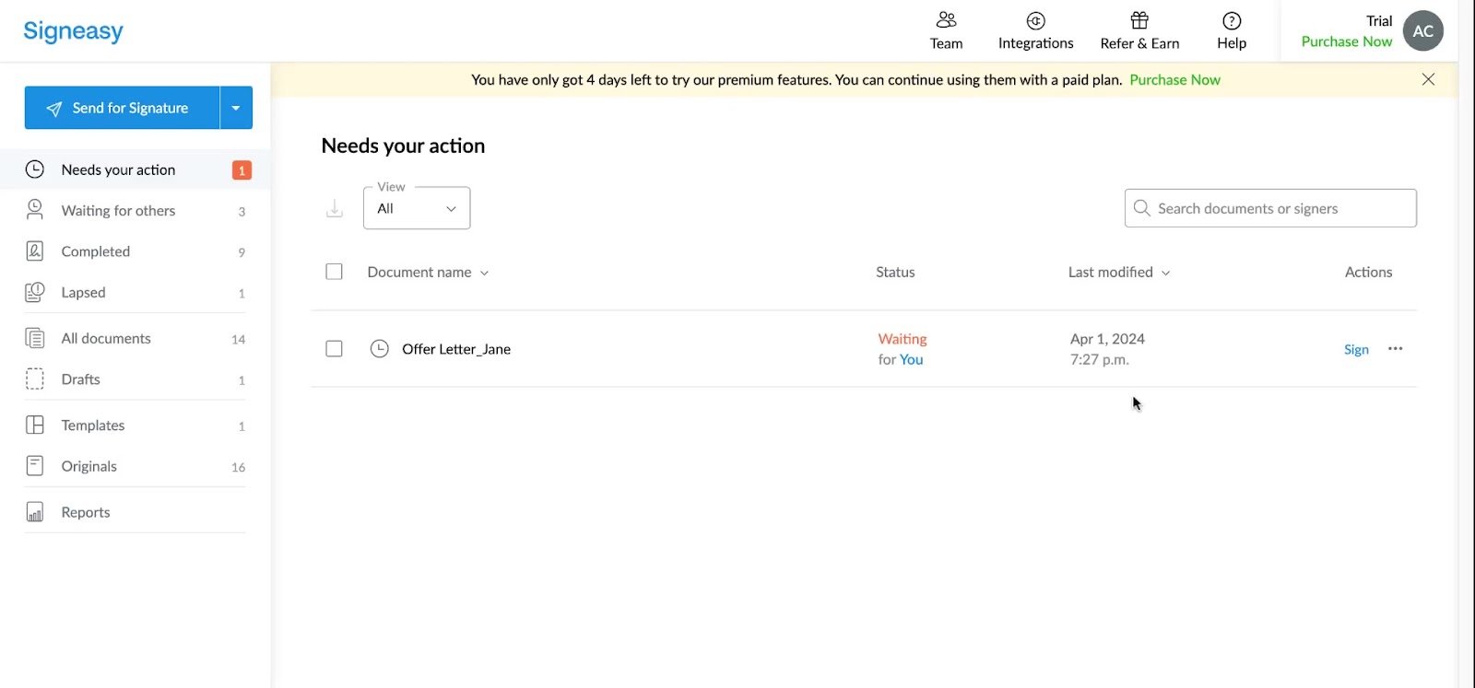Screen dimensions: 1475x688
Task: Open the Help question-mark icon
Action: coord(1232,20)
